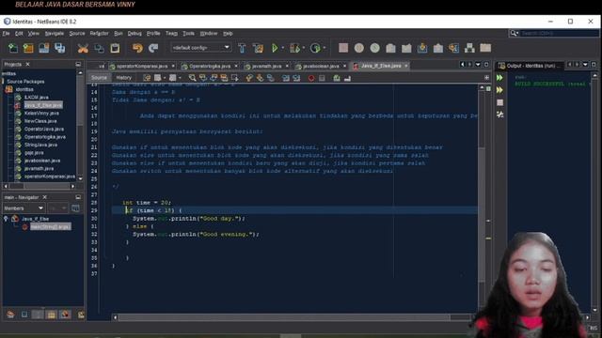Open the Run Project dropdown arrow
The width and height of the screenshot is (602, 338).
coord(283,48)
